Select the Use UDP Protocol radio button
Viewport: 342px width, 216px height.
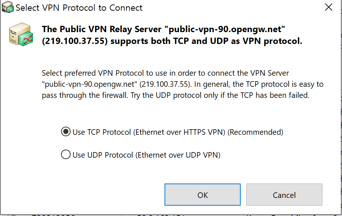point(65,155)
